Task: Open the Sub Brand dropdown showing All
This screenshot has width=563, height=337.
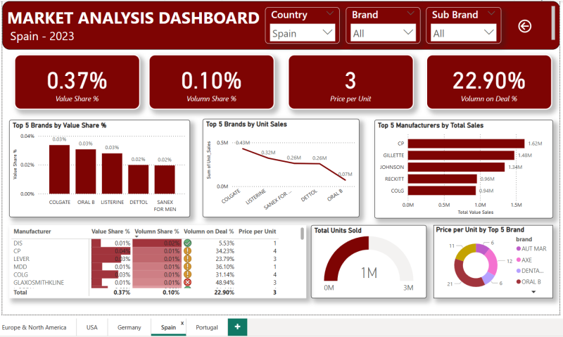Action: point(463,33)
